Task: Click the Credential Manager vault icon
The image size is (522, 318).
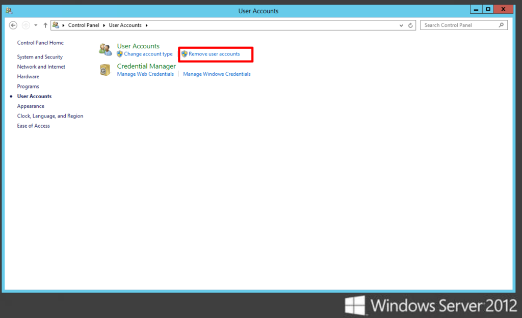Action: (105, 70)
